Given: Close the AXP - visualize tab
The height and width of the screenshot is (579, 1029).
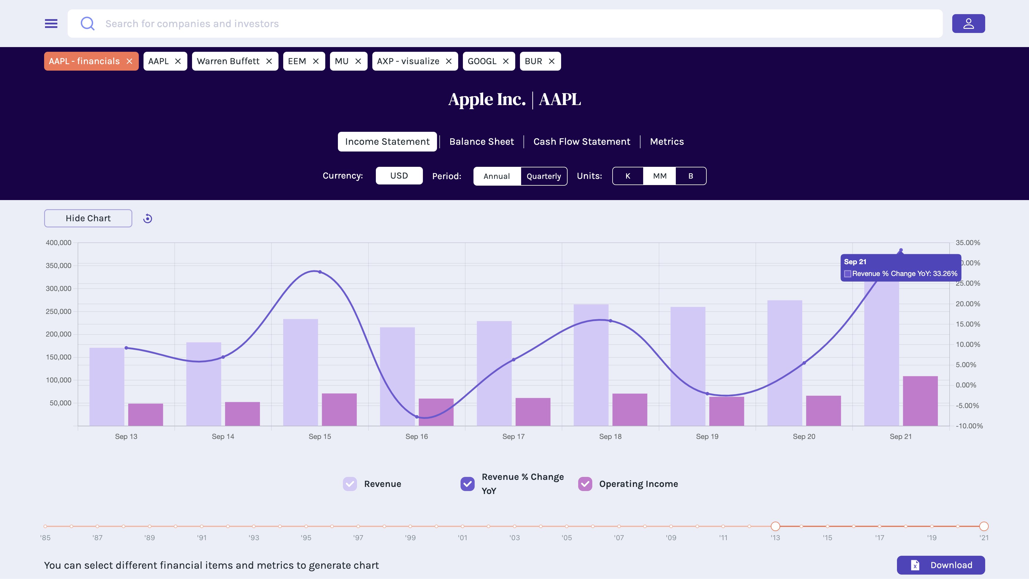Looking at the screenshot, I should click(449, 61).
